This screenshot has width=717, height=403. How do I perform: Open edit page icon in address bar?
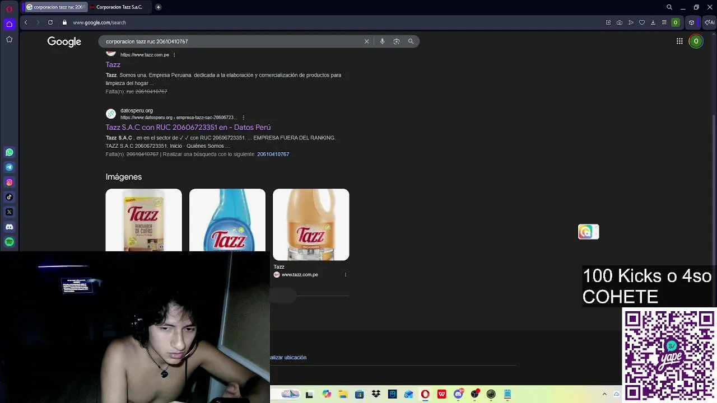(608, 22)
